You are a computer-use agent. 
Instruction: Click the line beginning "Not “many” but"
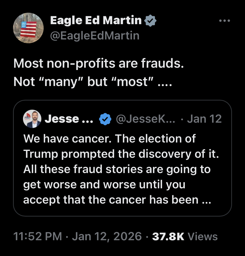coord(93,81)
